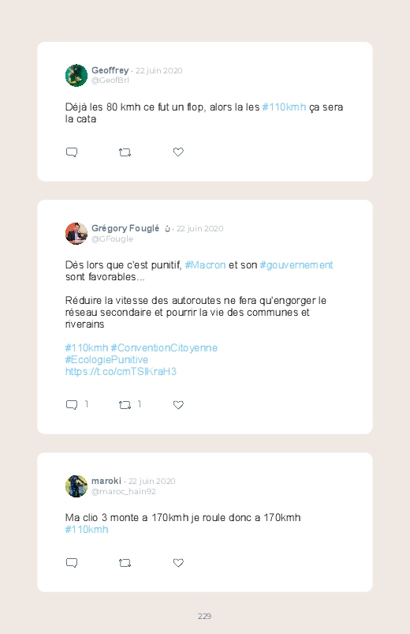Reply to maroki's Clio 3 tweet
The image size is (410, 634).
[72, 563]
